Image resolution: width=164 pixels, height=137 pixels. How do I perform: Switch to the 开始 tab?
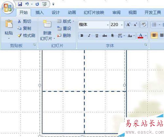coord(23,12)
